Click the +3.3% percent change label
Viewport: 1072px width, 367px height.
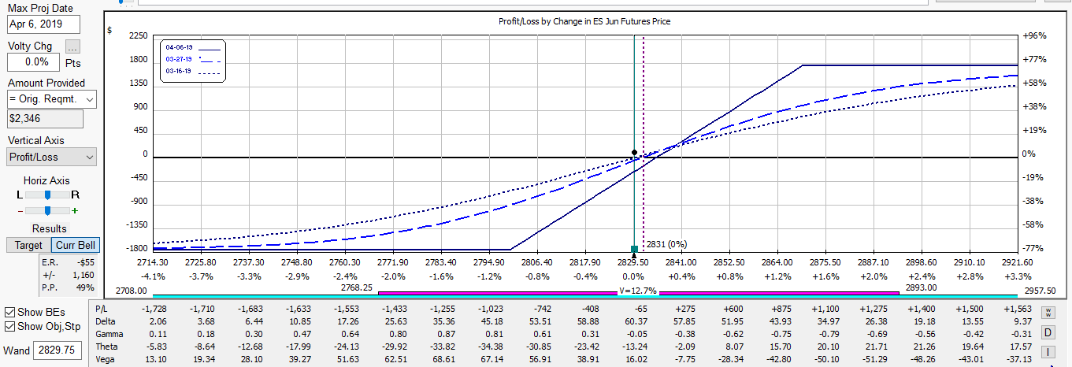click(1017, 276)
